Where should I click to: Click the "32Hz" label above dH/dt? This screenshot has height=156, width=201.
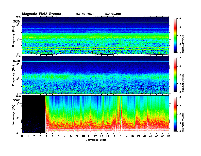[x=19, y=17]
